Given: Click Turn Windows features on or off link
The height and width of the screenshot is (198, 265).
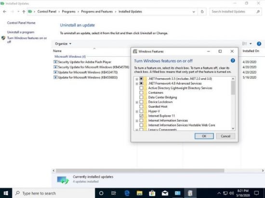Looking at the screenshot, I should pos(27,40).
